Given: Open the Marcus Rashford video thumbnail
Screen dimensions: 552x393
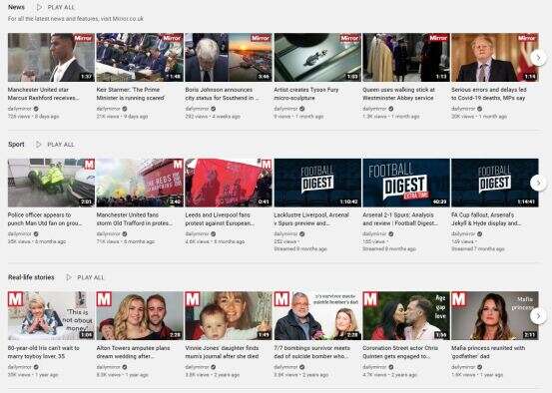Looking at the screenshot, I should pyautogui.click(x=51, y=57).
